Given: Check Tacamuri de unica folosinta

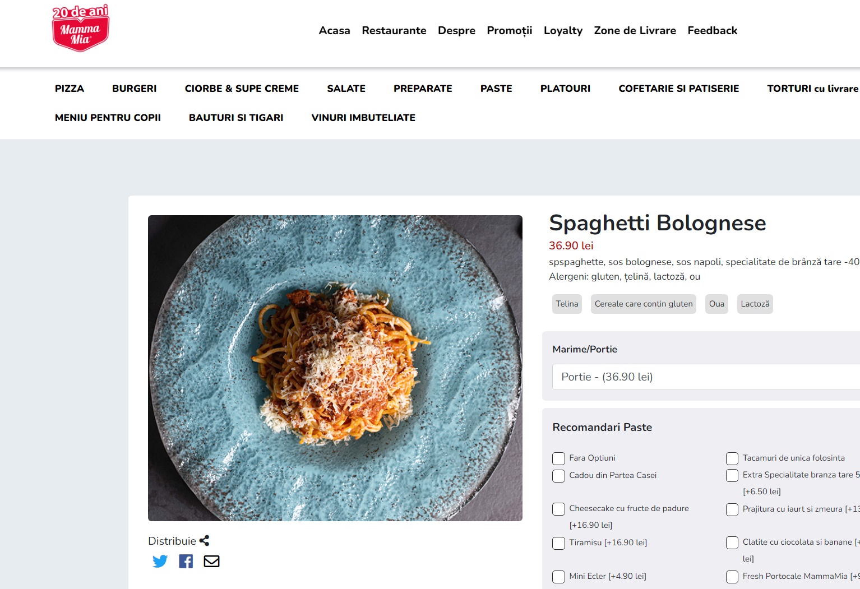Looking at the screenshot, I should coord(732,458).
